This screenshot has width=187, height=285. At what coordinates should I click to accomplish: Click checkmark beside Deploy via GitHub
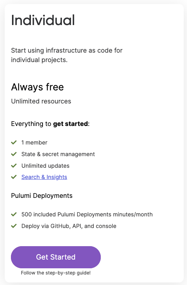point(14,226)
